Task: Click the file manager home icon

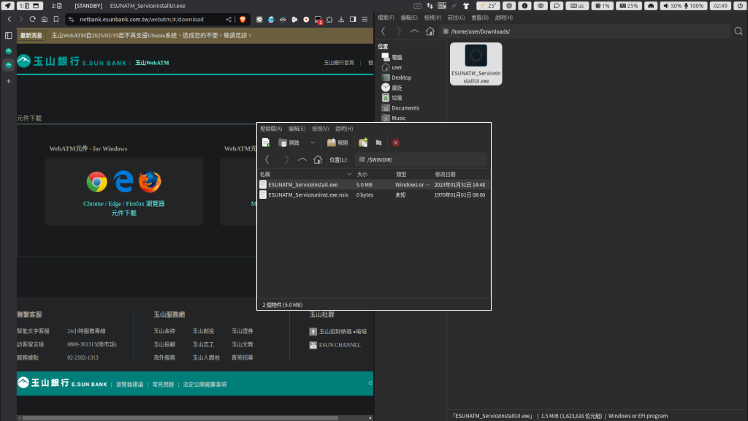Action: click(430, 31)
